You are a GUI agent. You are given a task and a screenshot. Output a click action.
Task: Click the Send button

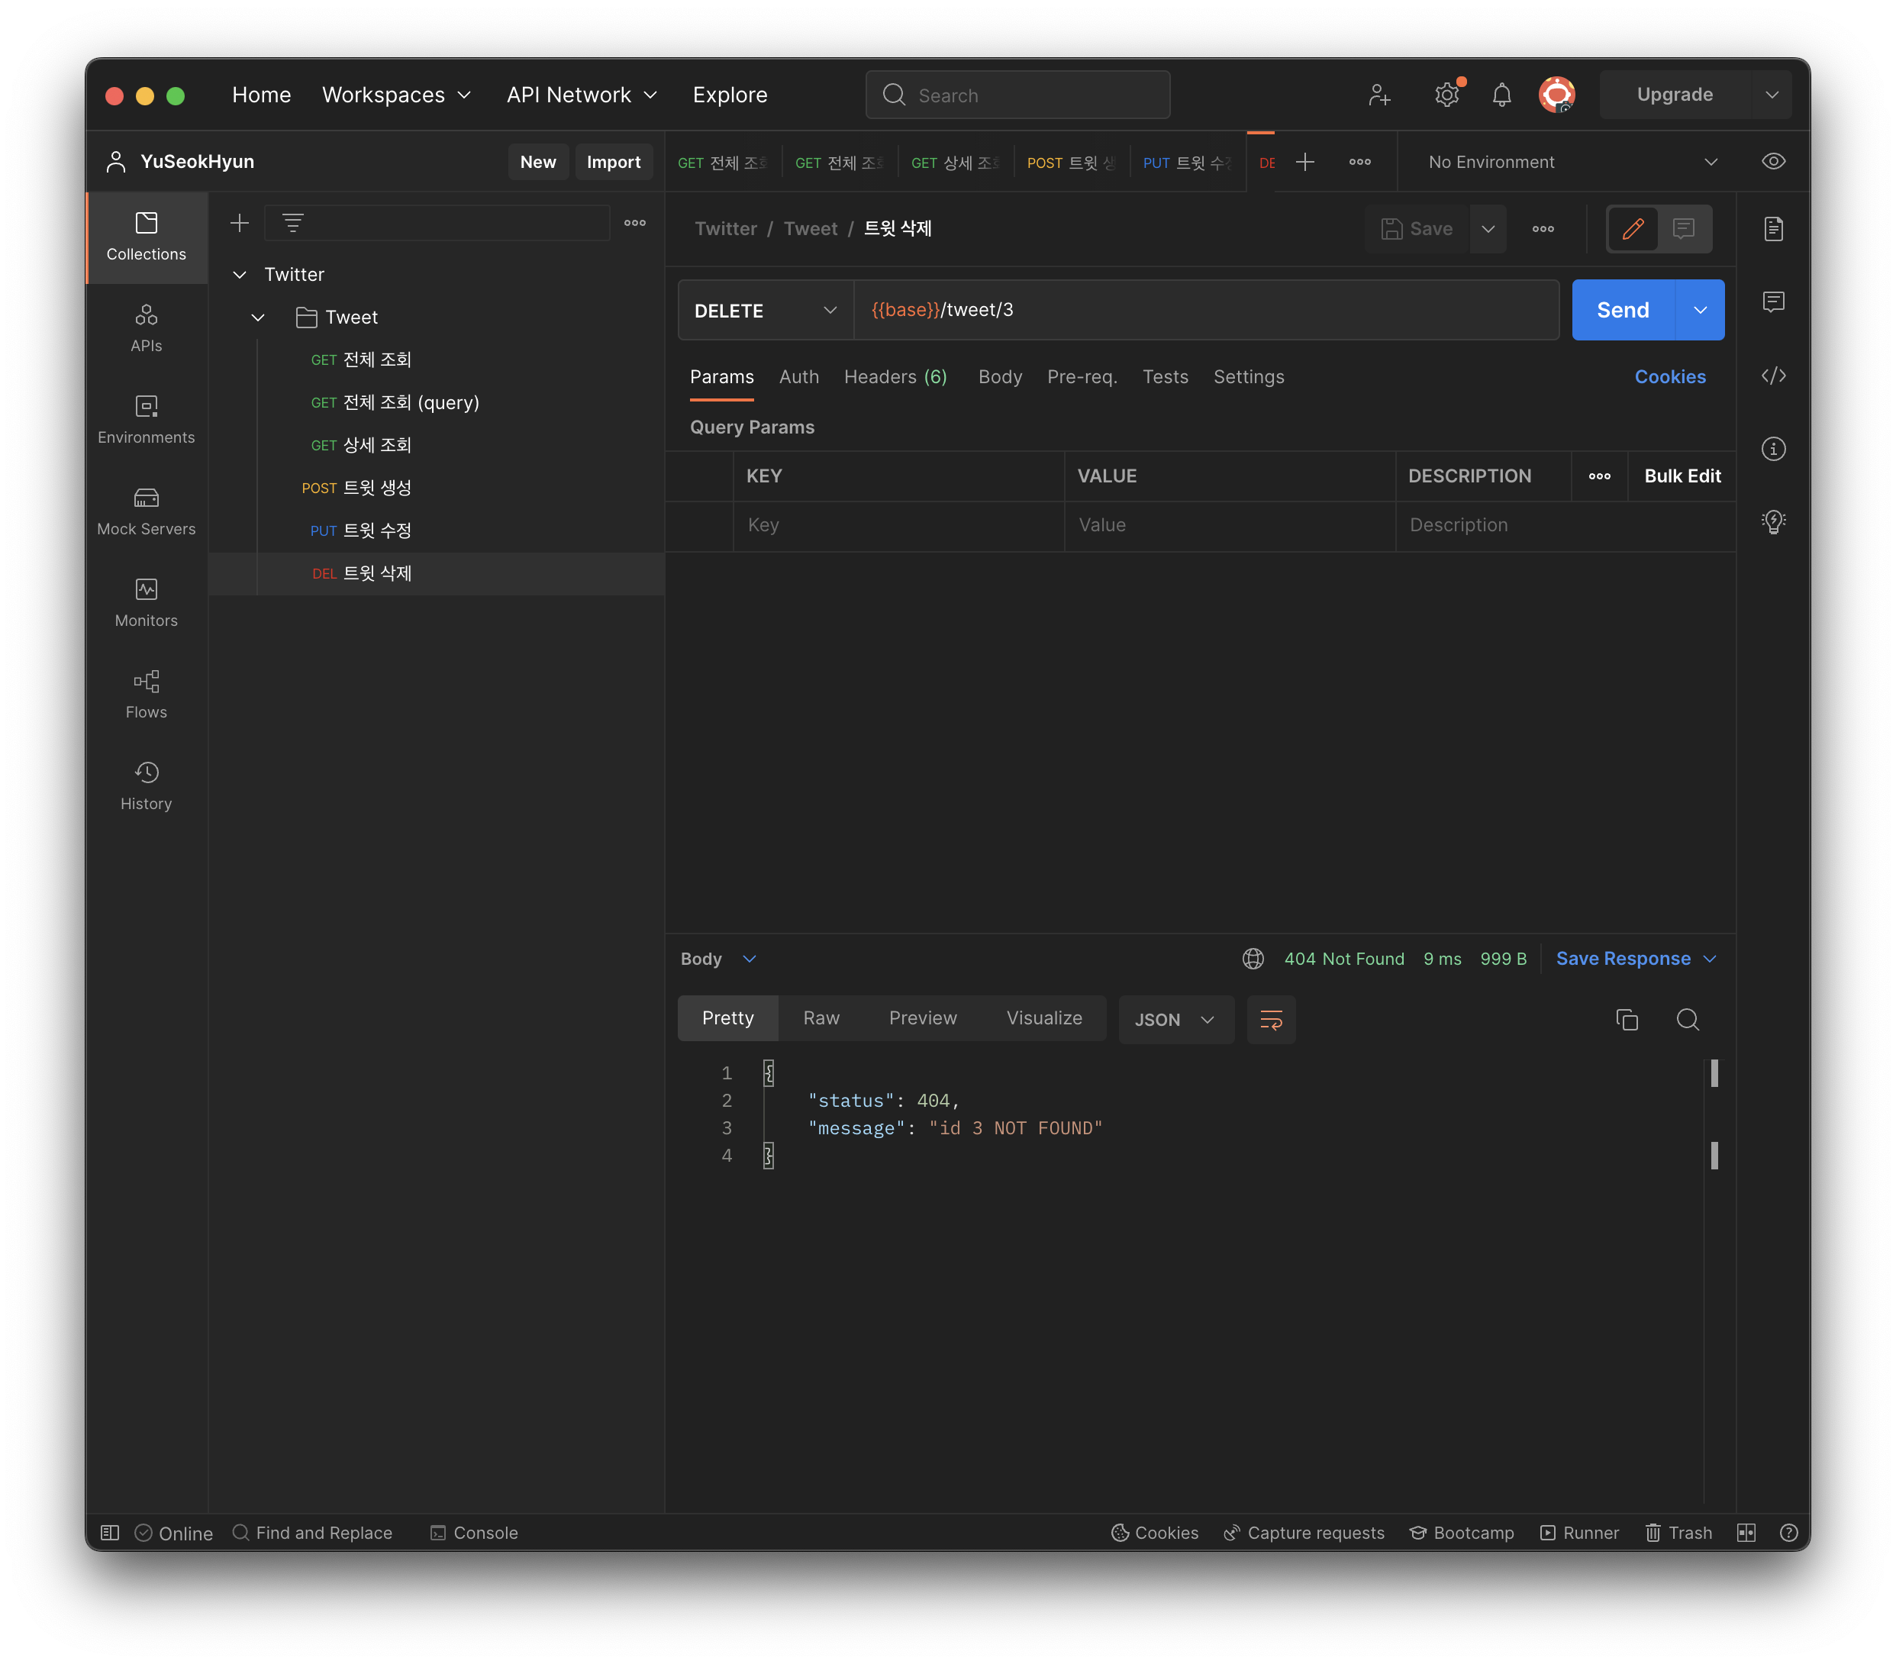1622,310
